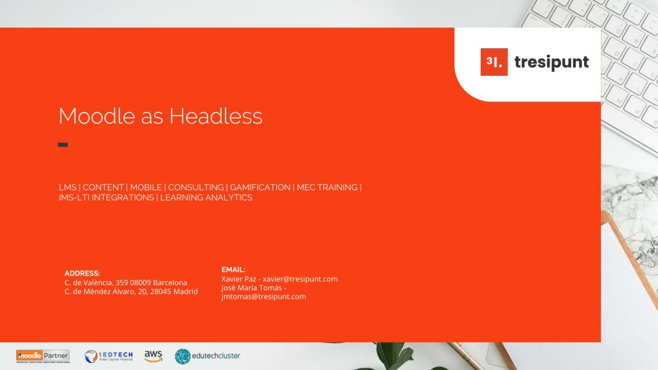Click the AWS logo
Viewport: 658px width, 370px height.
[x=153, y=356]
